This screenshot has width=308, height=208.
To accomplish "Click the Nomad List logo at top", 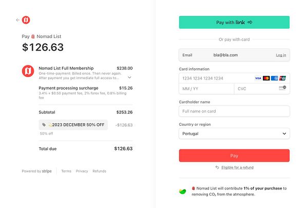I will tap(26, 20).
